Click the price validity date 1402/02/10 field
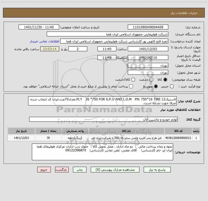208x201 pixels. point(148,57)
